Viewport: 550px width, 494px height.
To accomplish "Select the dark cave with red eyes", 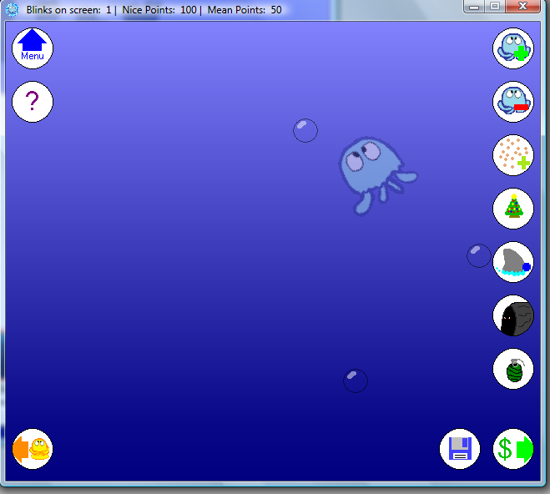I will tap(512, 315).
